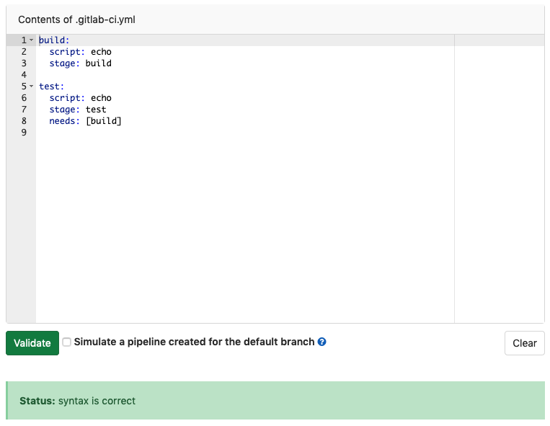
Task: Click the "Contents of .gitlab-ci.yml" header
Action: tap(76, 20)
